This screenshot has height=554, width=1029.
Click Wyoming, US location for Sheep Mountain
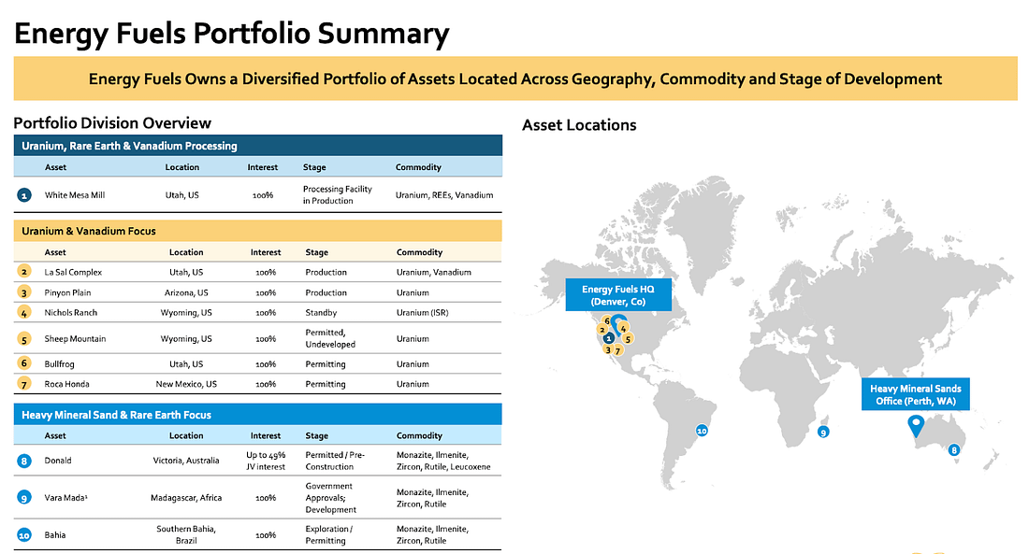pyautogui.click(x=186, y=339)
